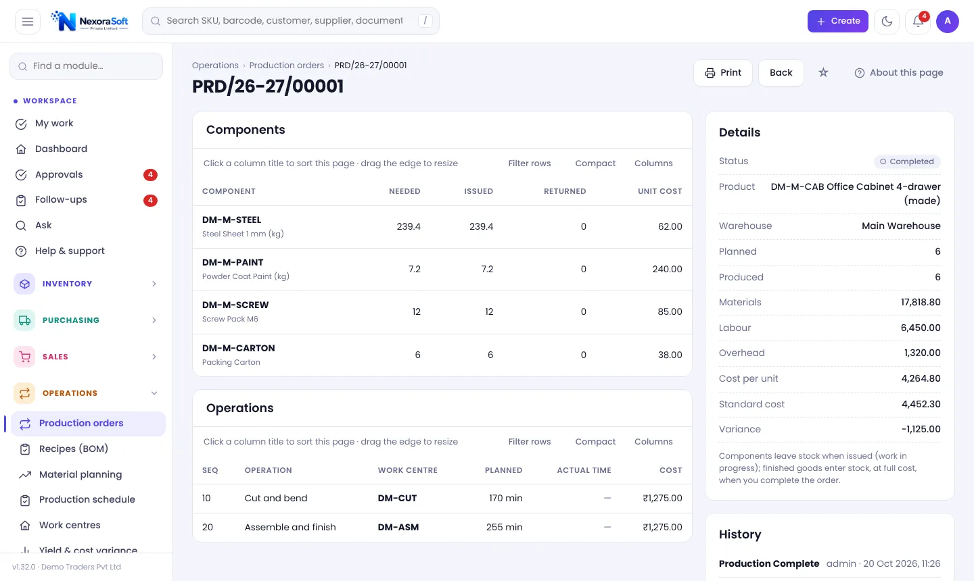This screenshot has width=974, height=581.
Task: Click Operations breadcrumb link
Action: [x=215, y=66]
